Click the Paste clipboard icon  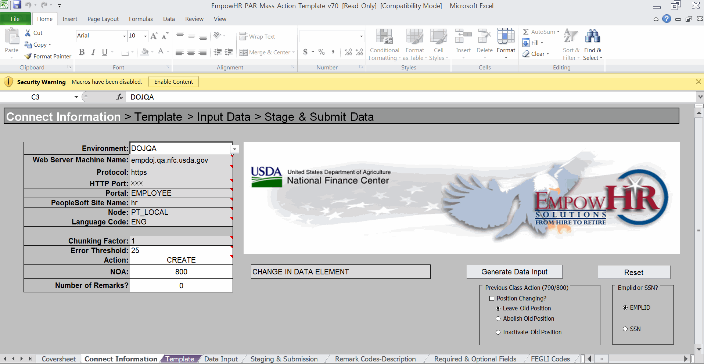(11, 37)
